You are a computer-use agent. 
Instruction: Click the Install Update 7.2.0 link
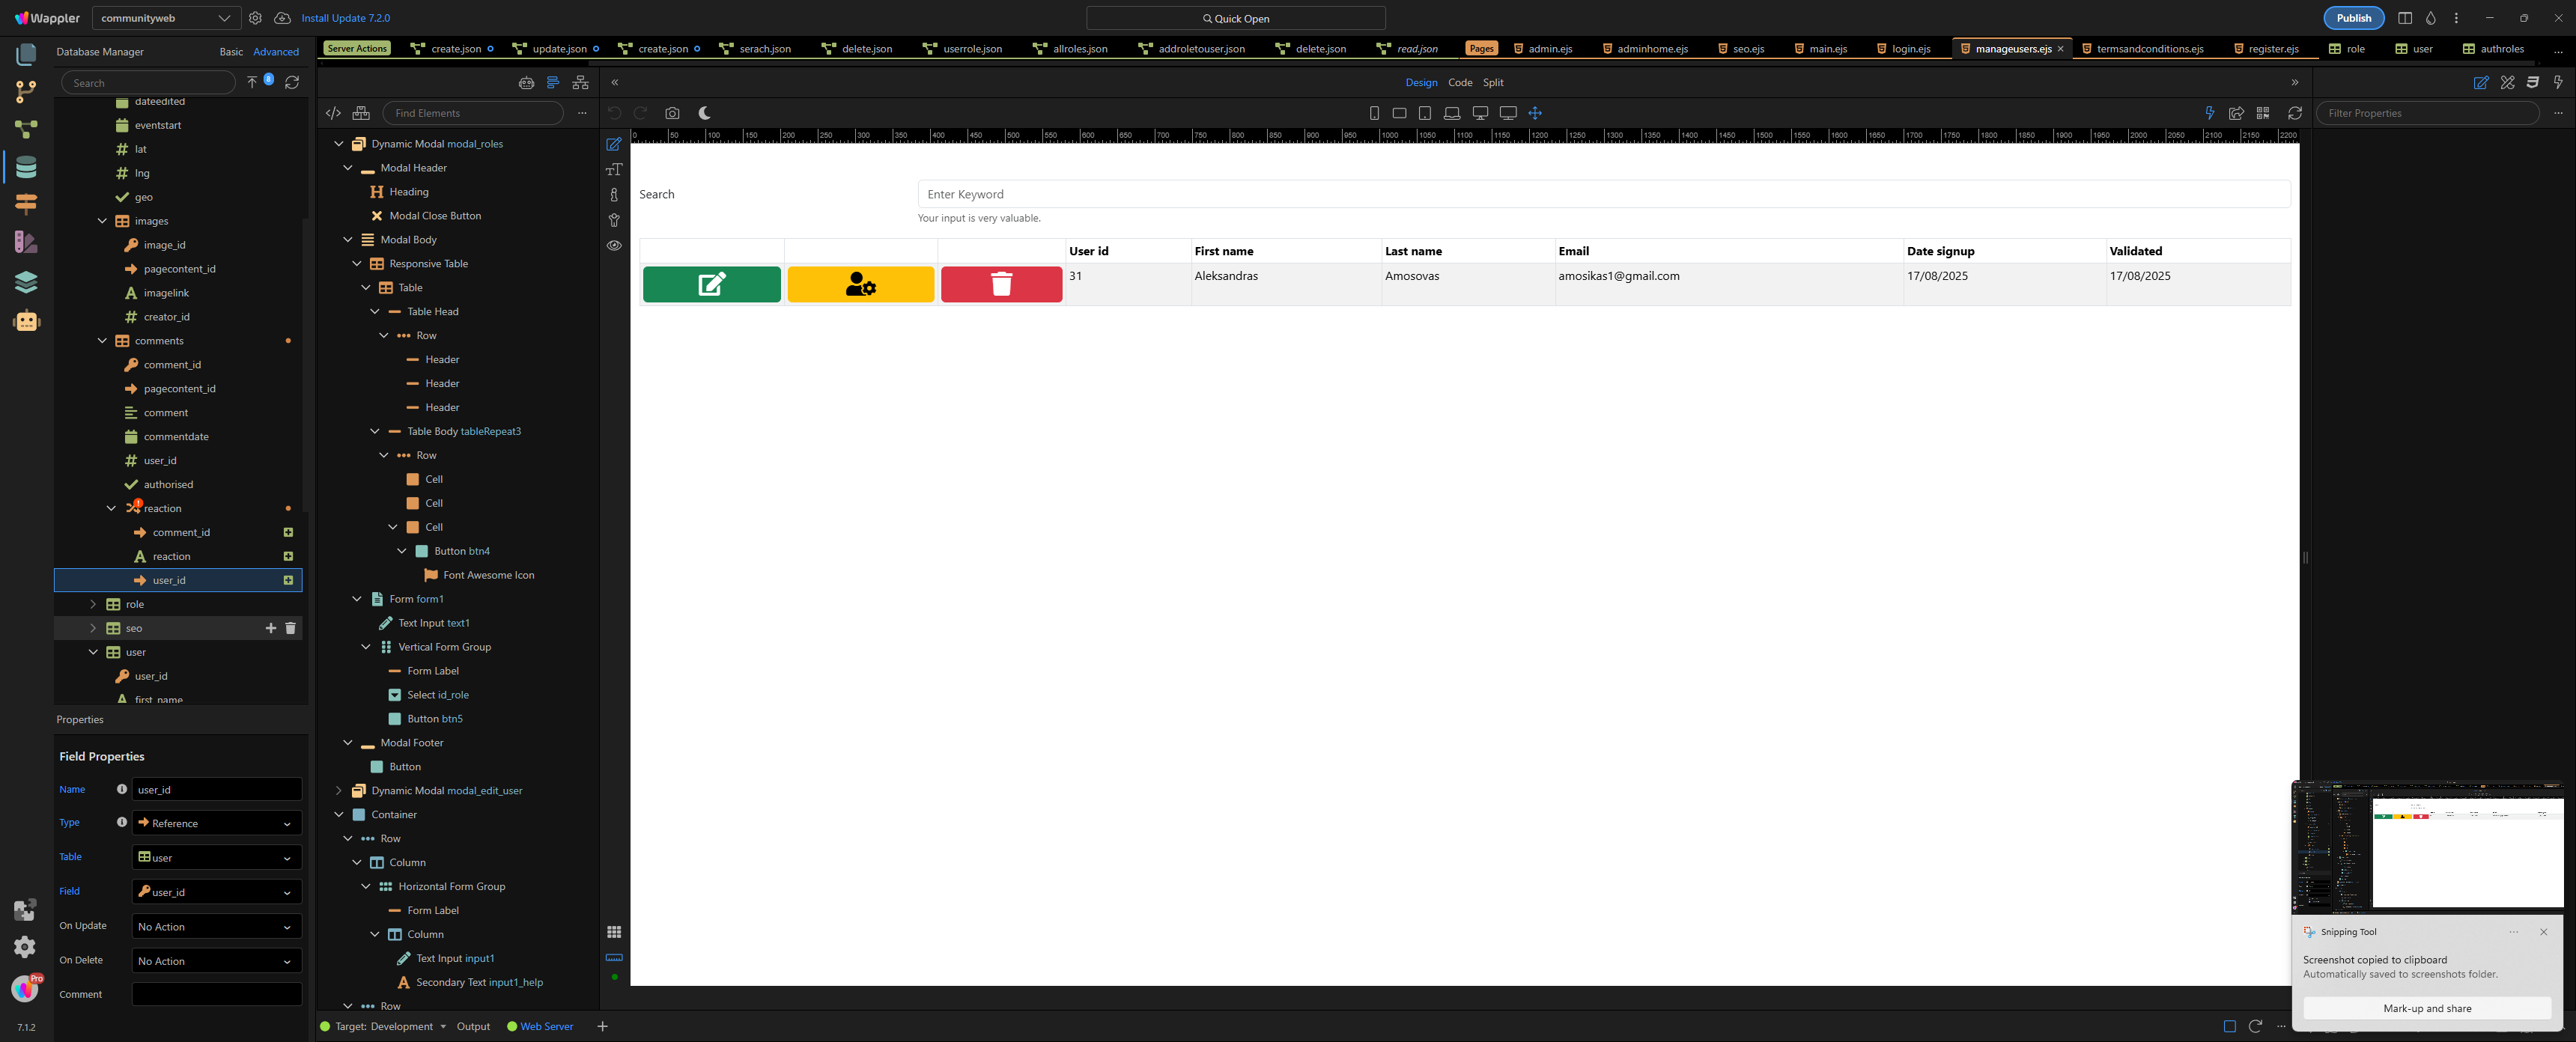345,18
